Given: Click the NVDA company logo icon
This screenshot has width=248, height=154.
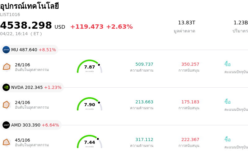Looking at the screenshot, I should tap(6, 87).
